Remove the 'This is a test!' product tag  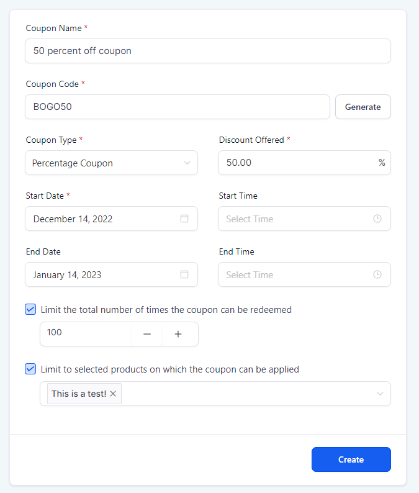coord(113,394)
